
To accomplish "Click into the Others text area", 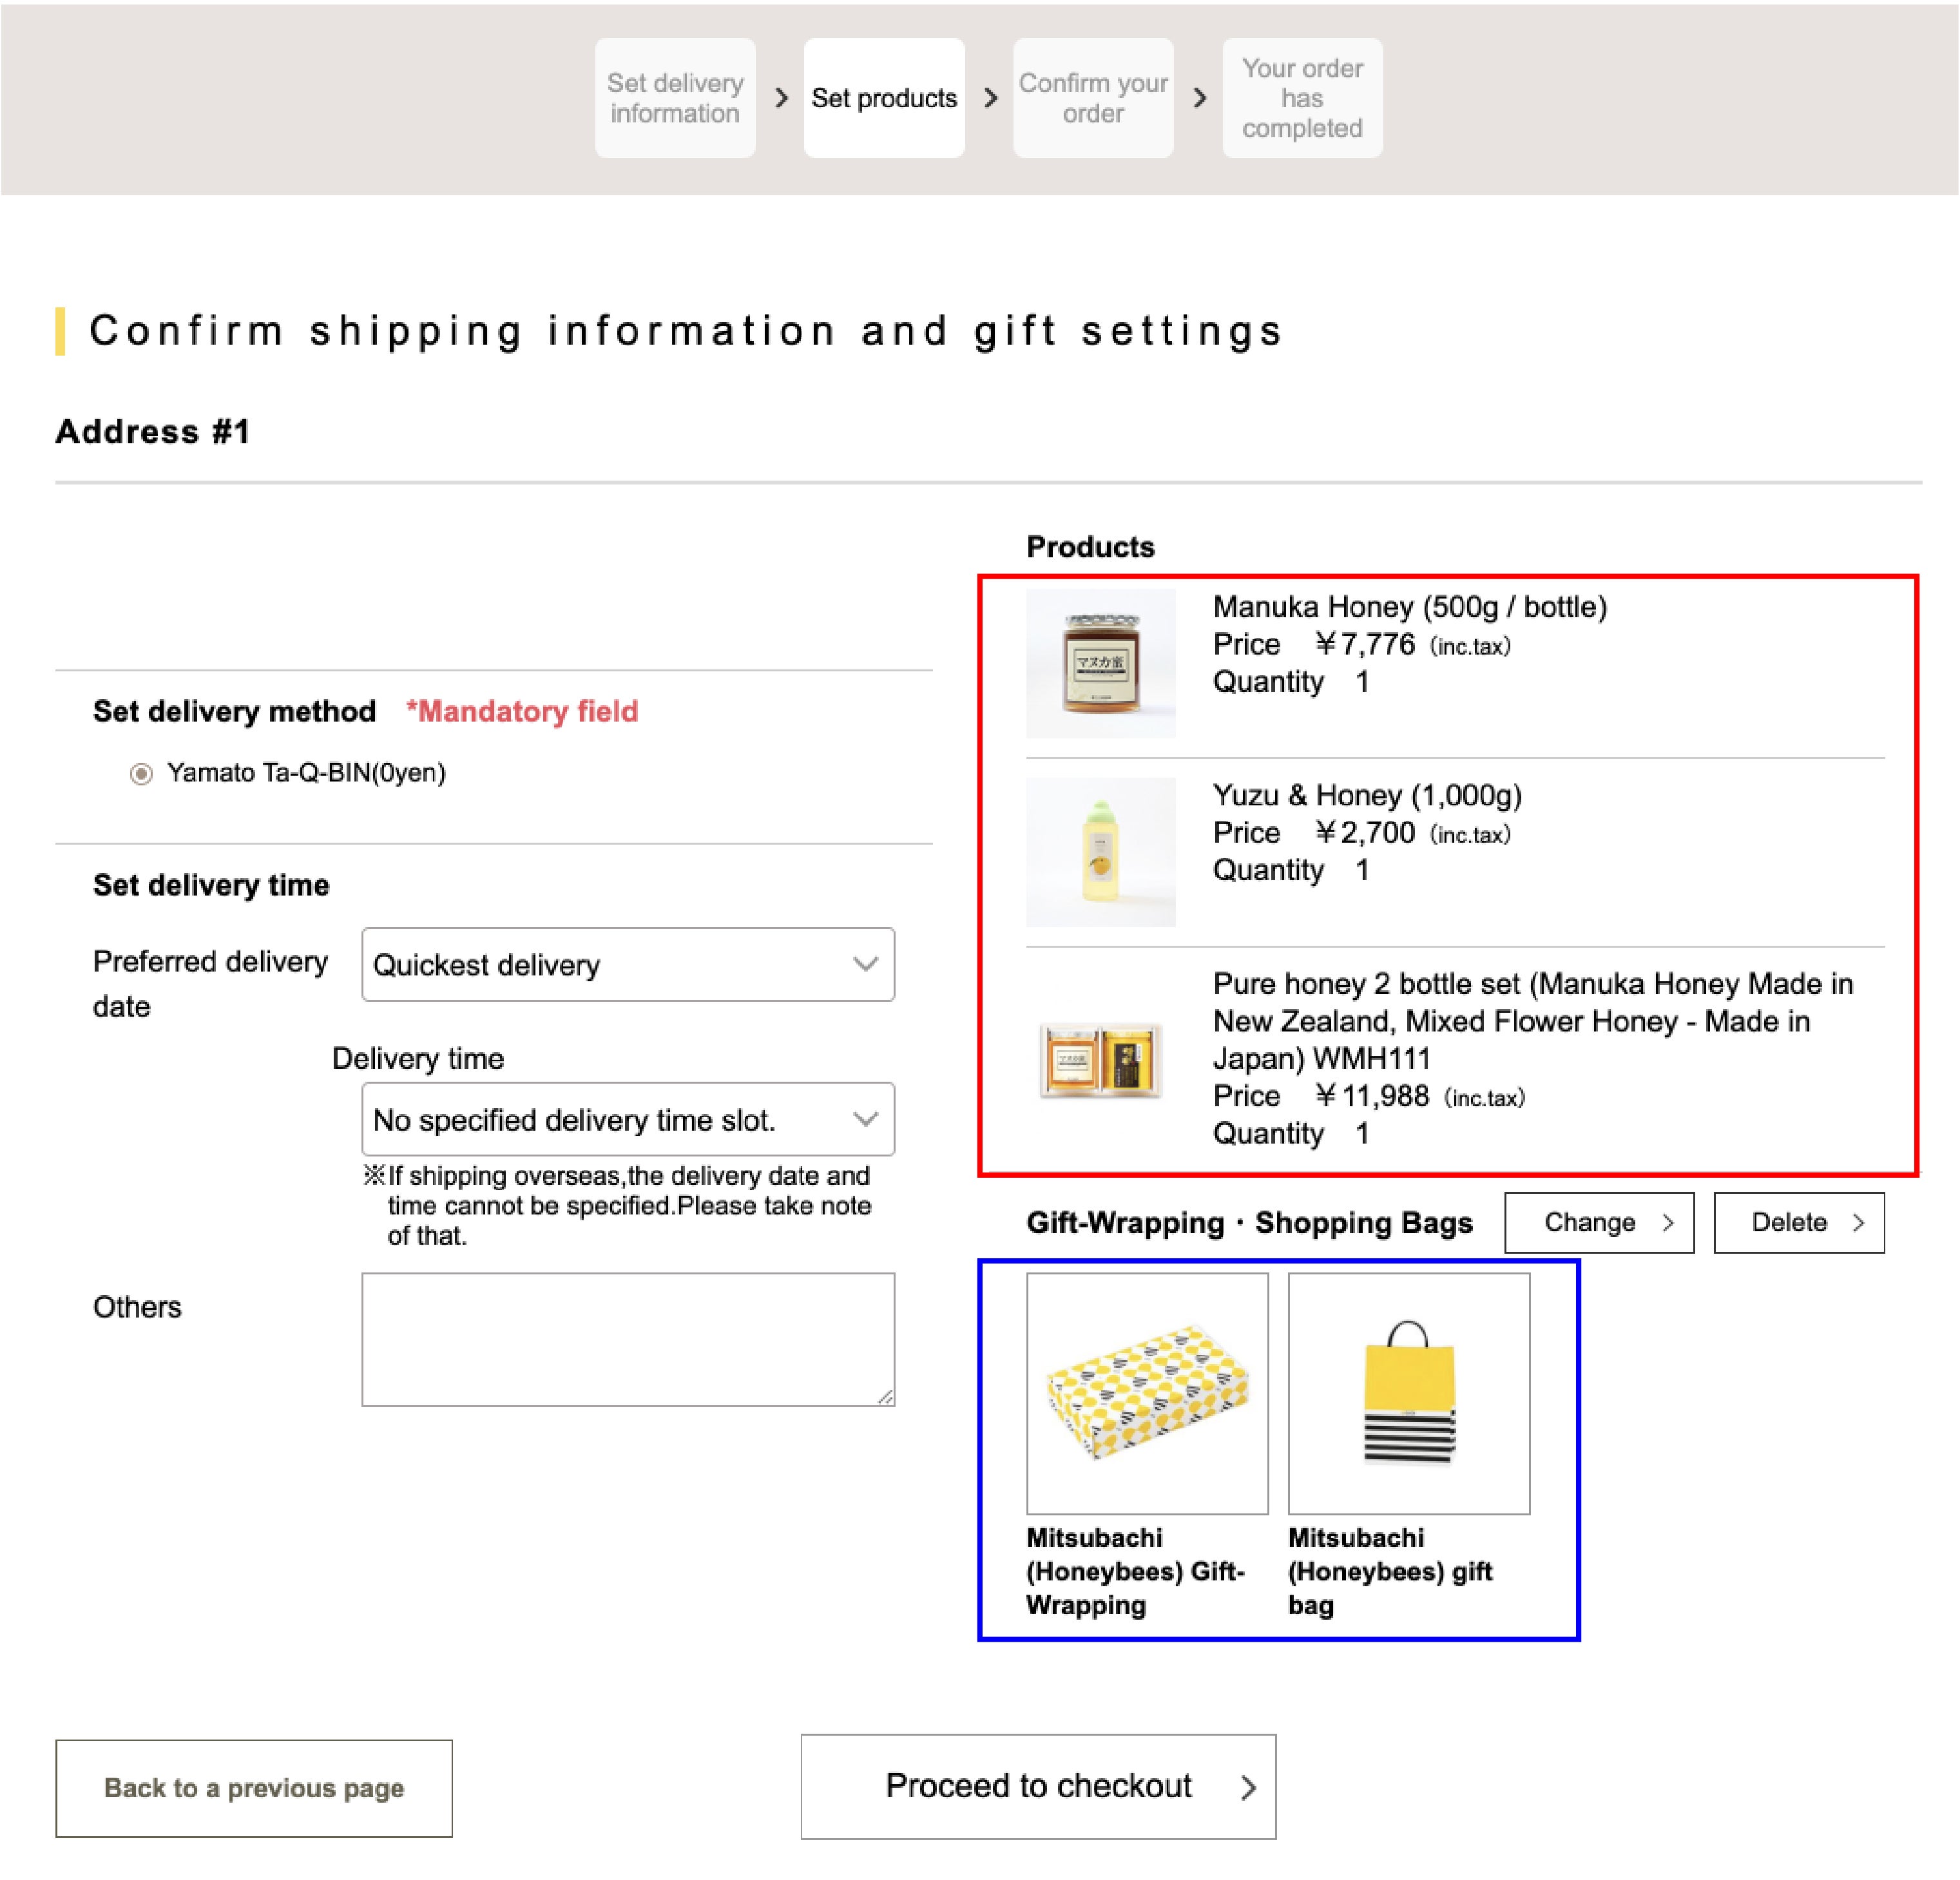I will coord(627,1339).
